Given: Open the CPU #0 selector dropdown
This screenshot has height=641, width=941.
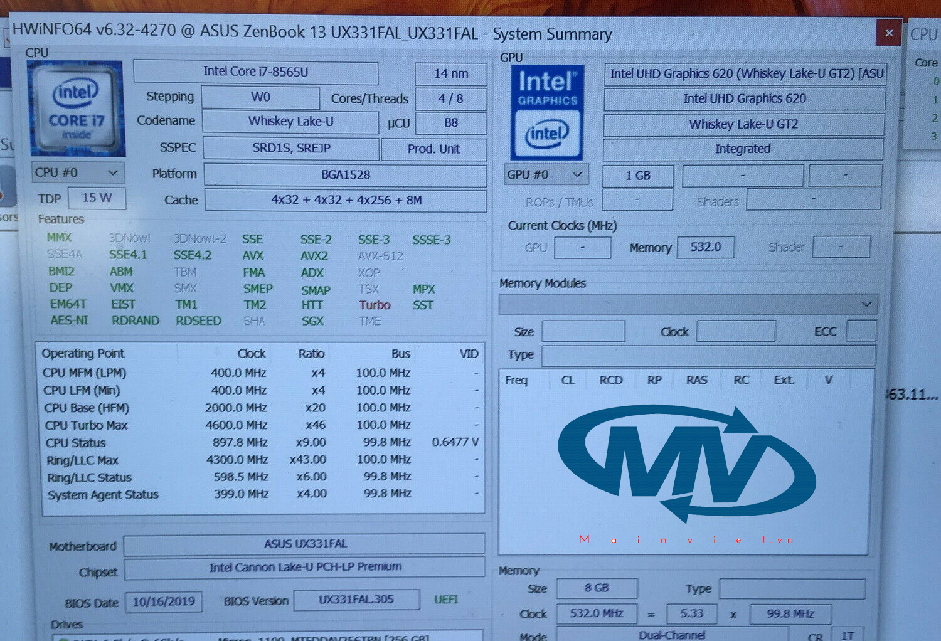Looking at the screenshot, I should (77, 172).
